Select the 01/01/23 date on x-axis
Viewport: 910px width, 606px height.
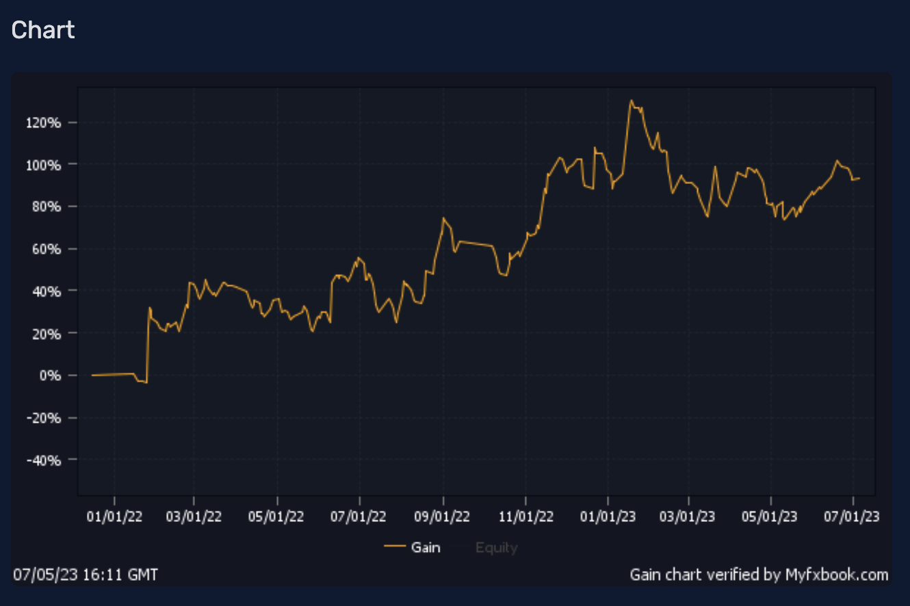click(x=608, y=516)
